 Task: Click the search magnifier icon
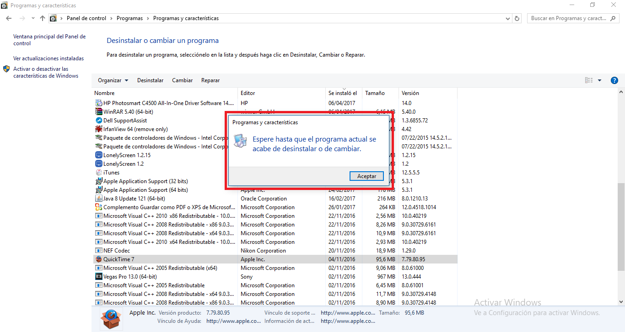pos(614,18)
